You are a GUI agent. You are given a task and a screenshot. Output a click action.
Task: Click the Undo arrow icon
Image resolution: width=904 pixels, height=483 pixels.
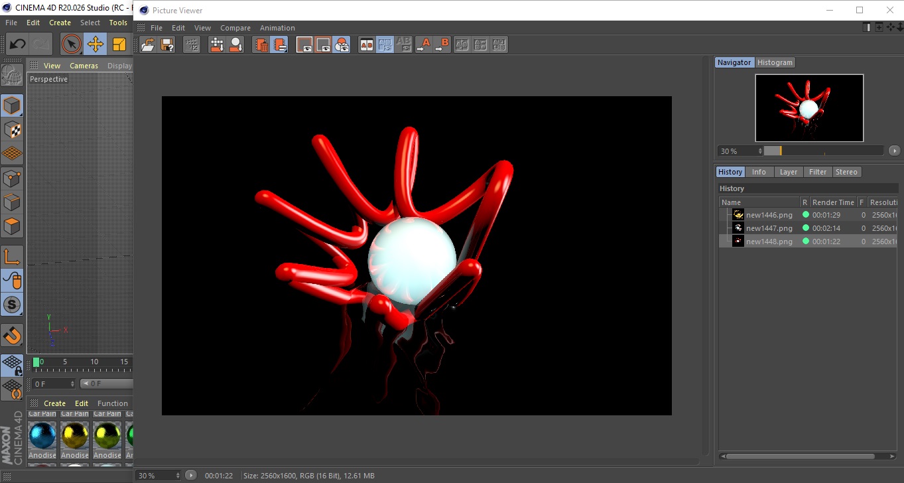point(17,44)
